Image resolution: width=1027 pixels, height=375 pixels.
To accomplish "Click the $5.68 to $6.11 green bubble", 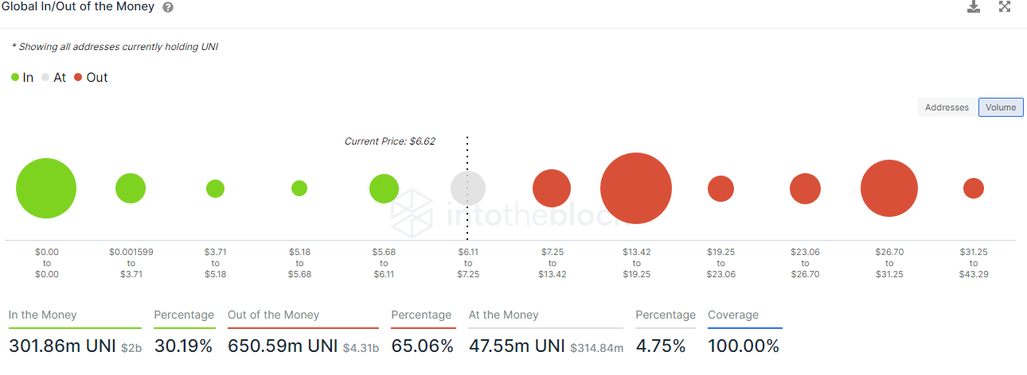I will (384, 188).
